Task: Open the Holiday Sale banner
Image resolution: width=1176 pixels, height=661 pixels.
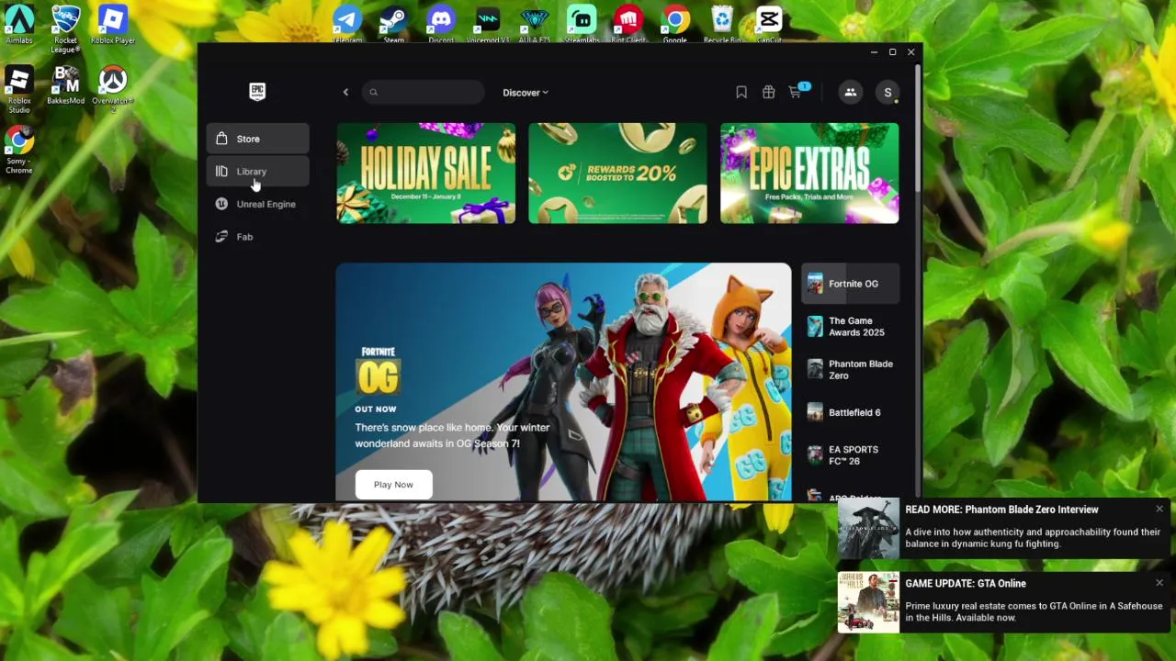Action: pyautogui.click(x=425, y=174)
